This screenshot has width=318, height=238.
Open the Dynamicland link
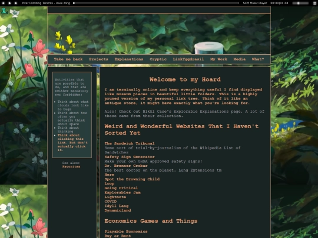pyautogui.click(x=118, y=210)
